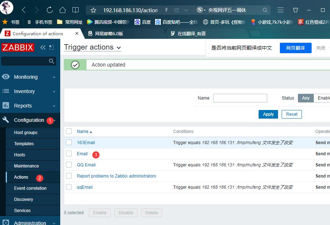Image resolution: width=330 pixels, height=225 pixels.
Task: Open the 163Email action
Action: 86,143
